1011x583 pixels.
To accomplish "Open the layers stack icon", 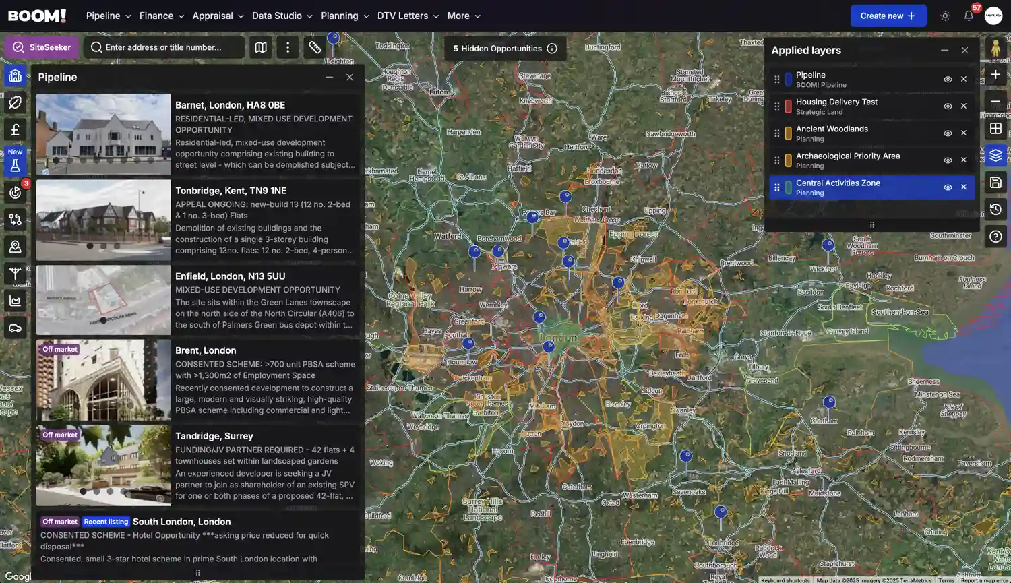I will point(995,156).
